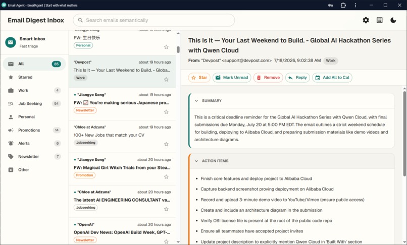Click the Newsletter tag icon
This screenshot has width=407, height=245.
pos(11,156)
